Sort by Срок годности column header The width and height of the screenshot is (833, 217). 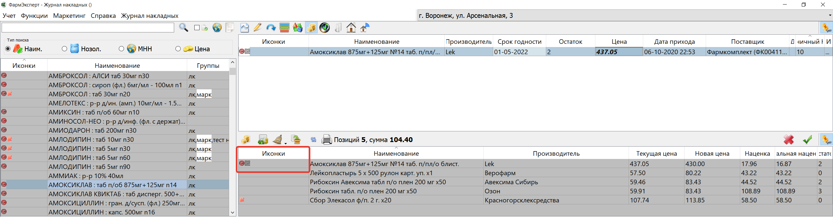(x=519, y=42)
